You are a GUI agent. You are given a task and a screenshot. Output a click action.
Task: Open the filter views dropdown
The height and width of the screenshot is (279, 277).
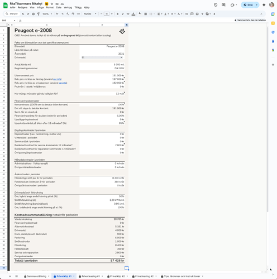pos(208,14)
